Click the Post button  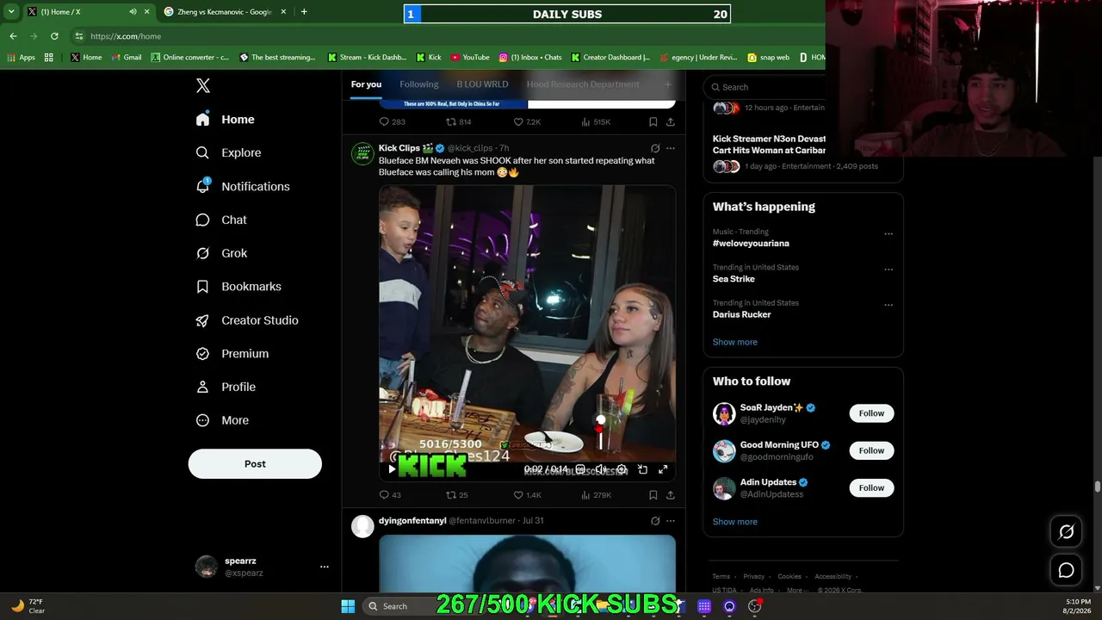255,464
